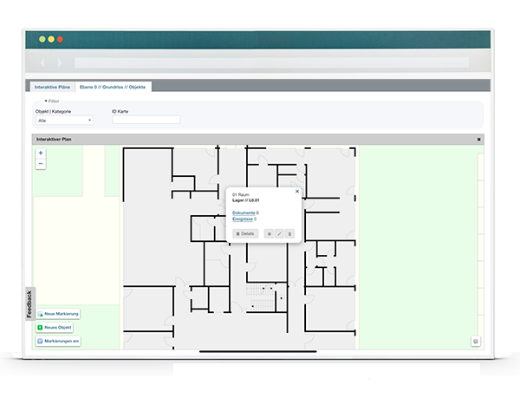Screen dimensions: 520x398
Task: Open the Objekt Kategorie dropdown
Action: coord(64,121)
